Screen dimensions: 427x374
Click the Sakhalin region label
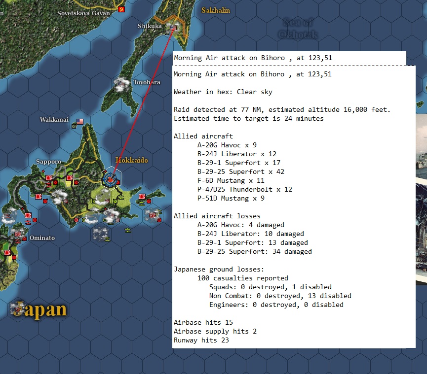coord(216,10)
